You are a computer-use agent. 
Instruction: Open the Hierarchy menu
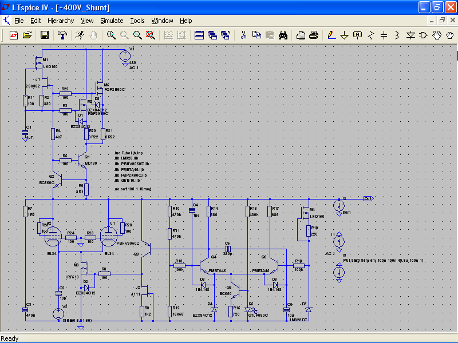[61, 21]
